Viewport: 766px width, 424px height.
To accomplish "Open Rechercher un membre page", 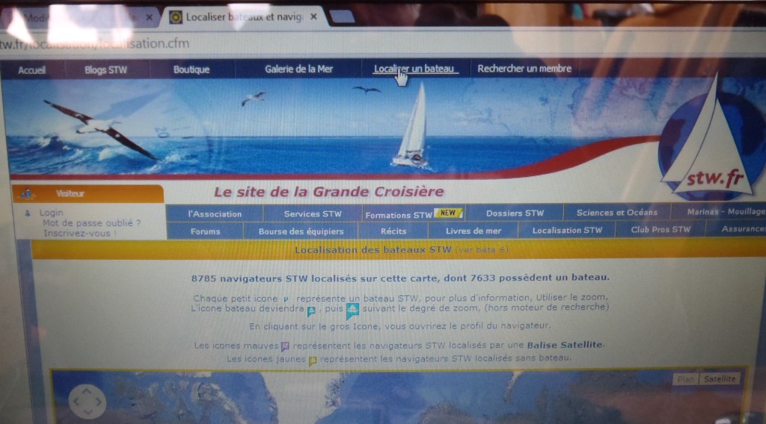I will (x=524, y=69).
